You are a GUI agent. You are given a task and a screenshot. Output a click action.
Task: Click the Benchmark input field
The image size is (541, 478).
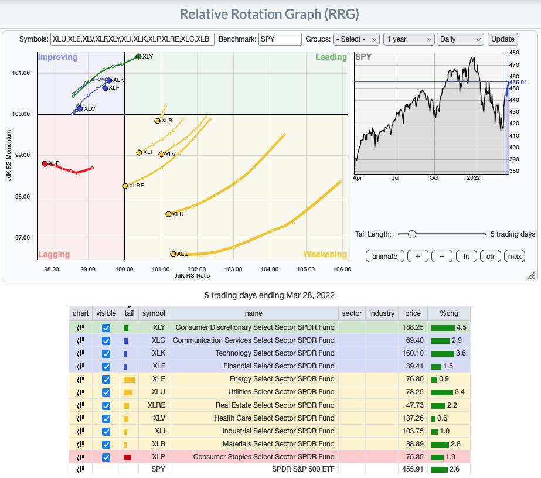(x=280, y=39)
